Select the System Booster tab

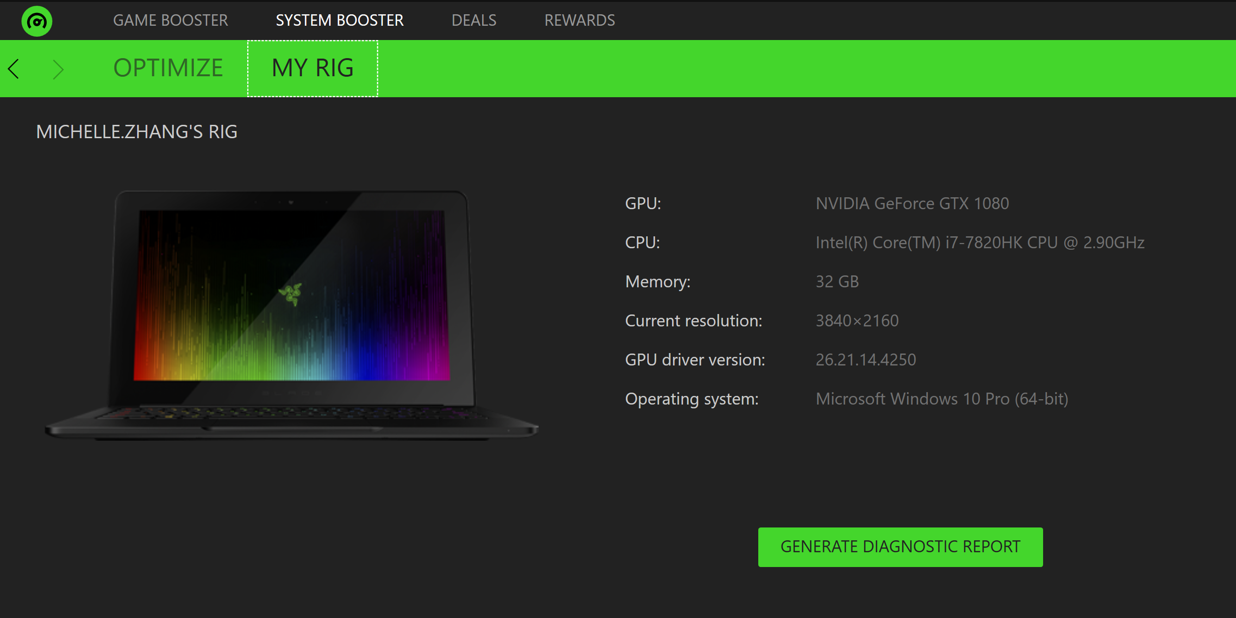(x=340, y=20)
